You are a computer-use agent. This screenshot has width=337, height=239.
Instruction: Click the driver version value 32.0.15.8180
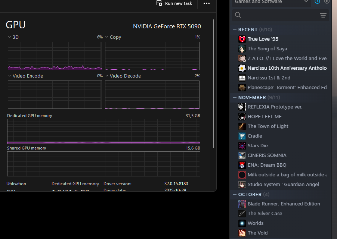(176, 184)
